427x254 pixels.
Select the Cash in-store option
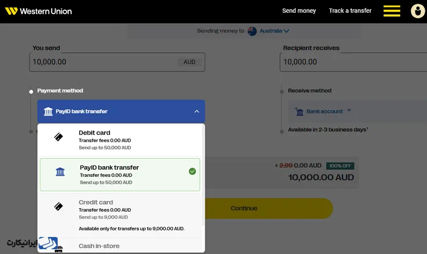coord(120,245)
